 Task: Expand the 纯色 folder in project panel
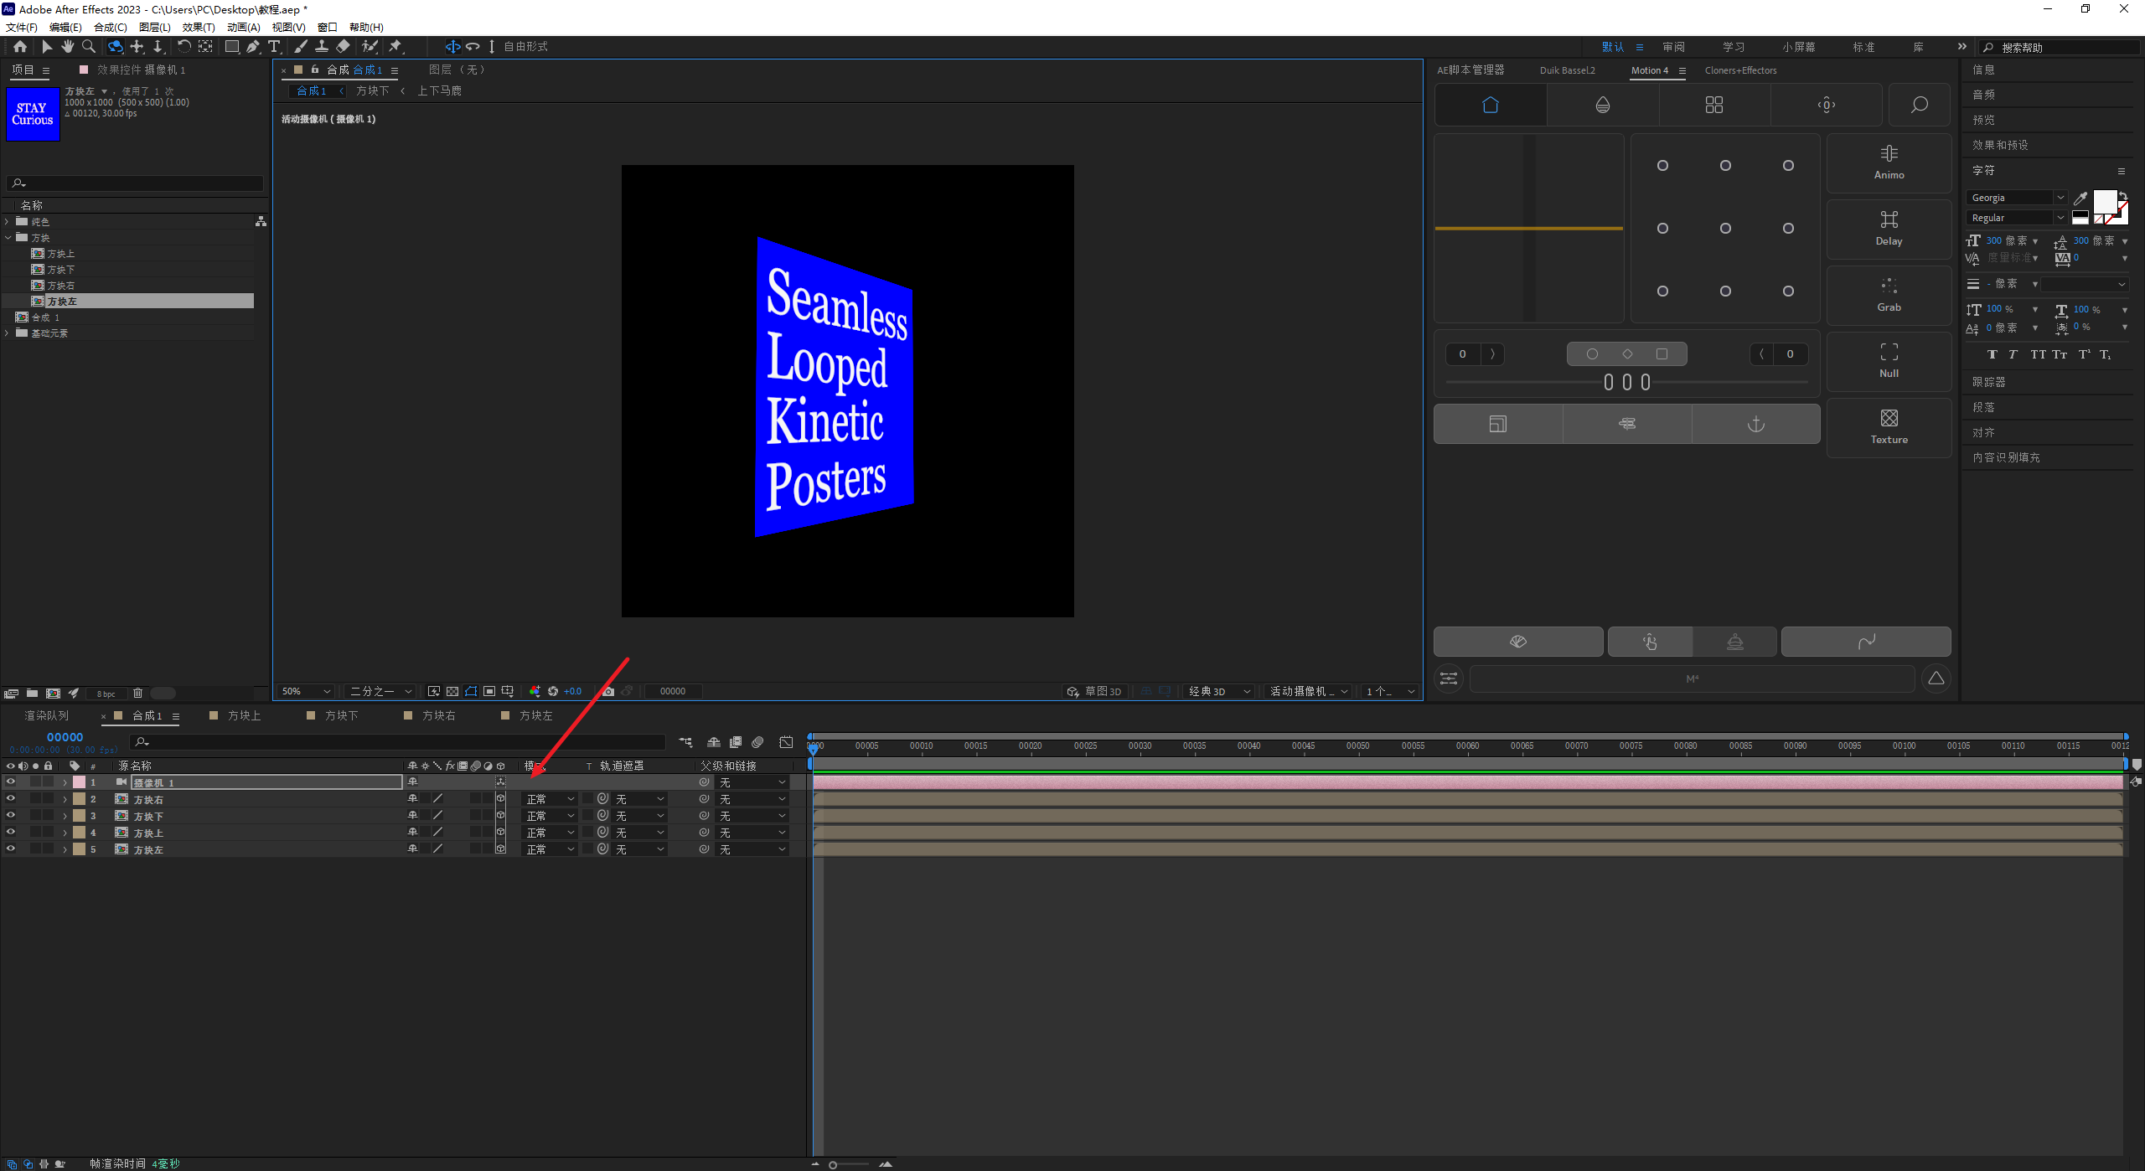pyautogui.click(x=8, y=222)
